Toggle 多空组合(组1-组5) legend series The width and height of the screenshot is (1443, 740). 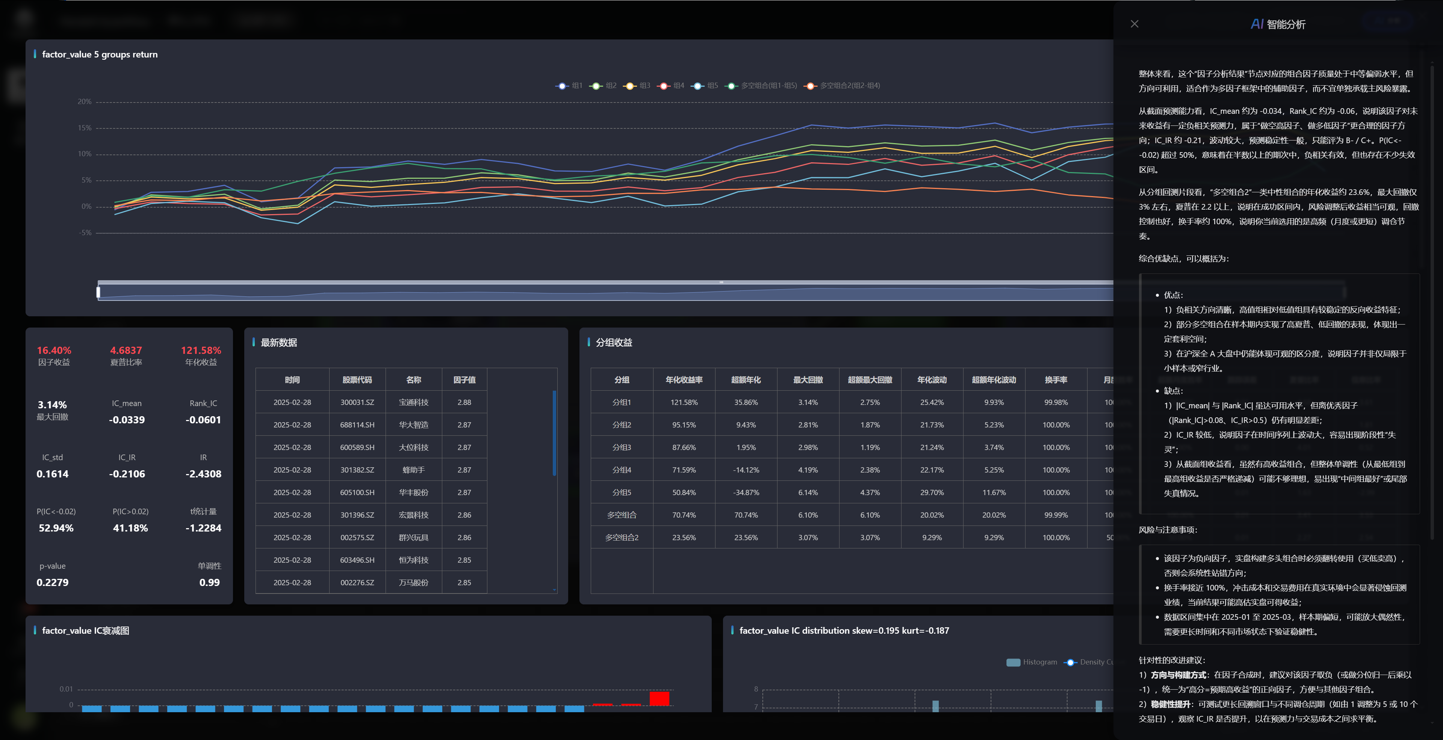pos(761,86)
